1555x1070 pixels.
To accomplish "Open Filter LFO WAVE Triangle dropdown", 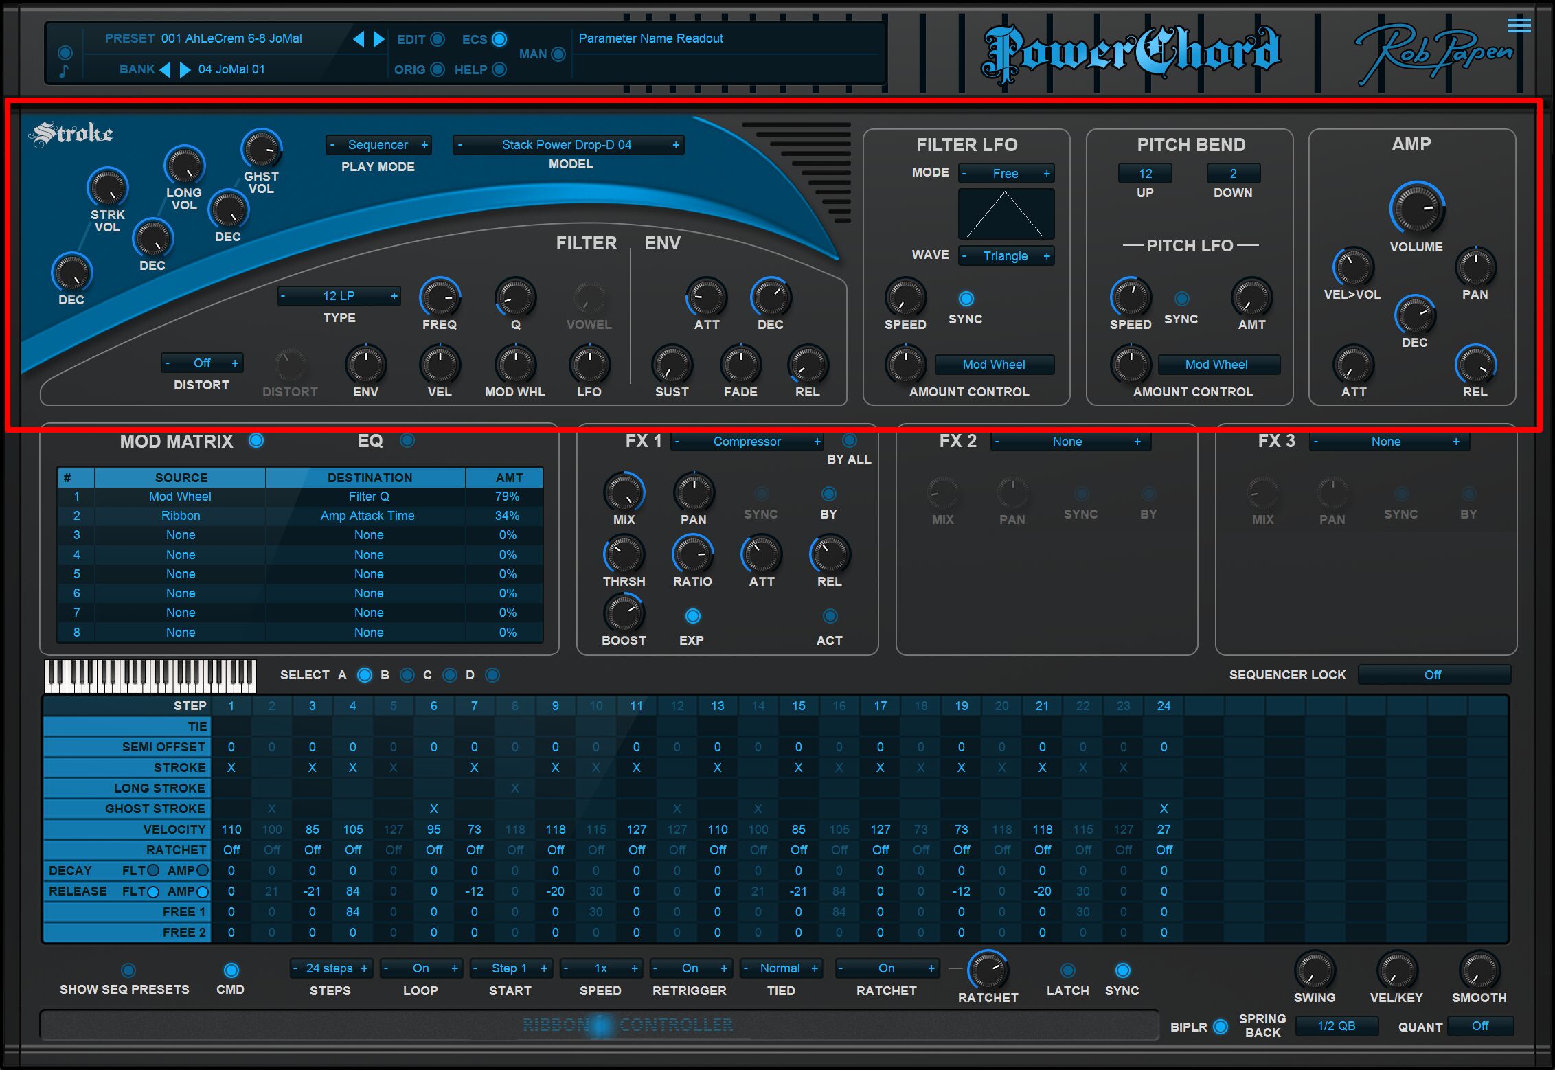I will (x=1006, y=256).
